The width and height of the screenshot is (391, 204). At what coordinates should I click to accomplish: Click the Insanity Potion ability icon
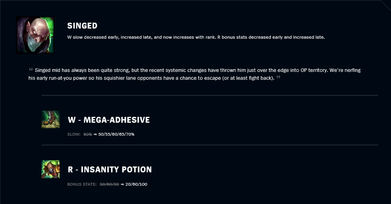point(51,169)
